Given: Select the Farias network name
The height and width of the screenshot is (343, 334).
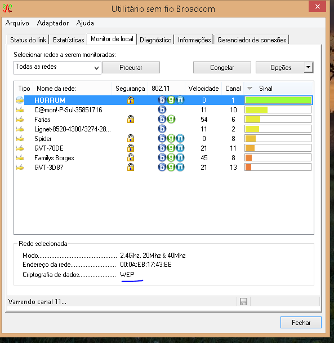Looking at the screenshot, I should click(42, 120).
